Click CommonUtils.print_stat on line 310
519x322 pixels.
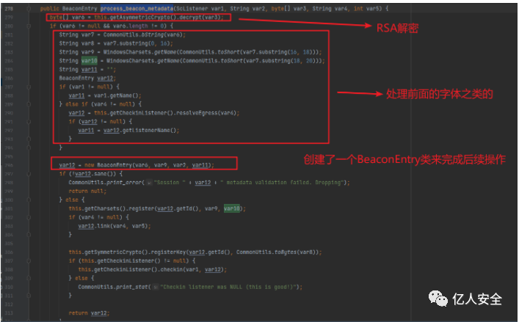113,287
